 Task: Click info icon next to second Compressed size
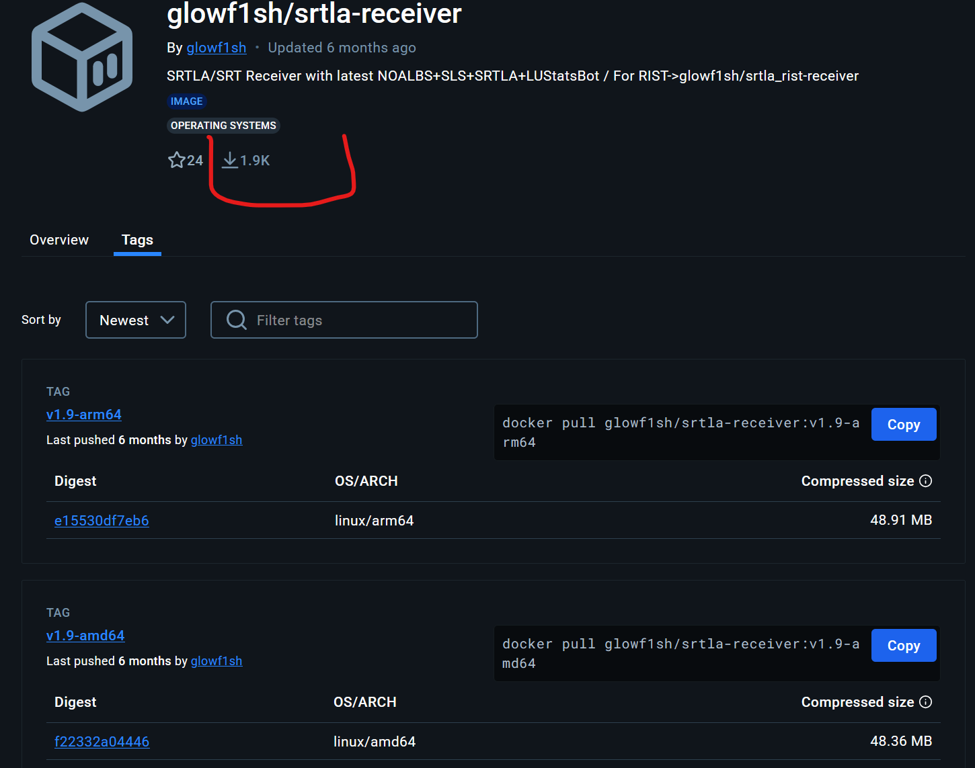tap(926, 701)
